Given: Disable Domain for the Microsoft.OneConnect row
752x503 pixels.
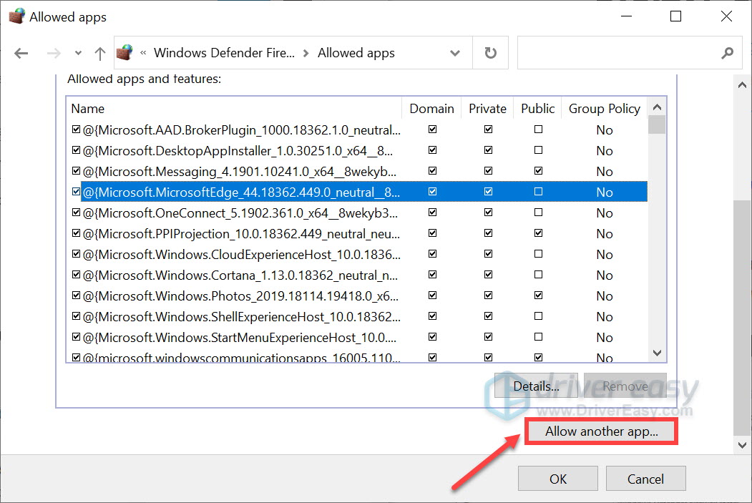Looking at the screenshot, I should coord(433,212).
